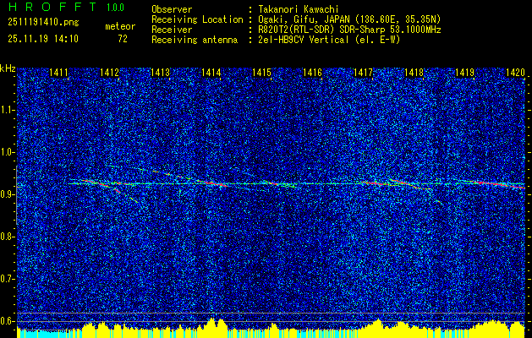Click the 1.1 kHz axis label
532x338 pixels.
7,110
